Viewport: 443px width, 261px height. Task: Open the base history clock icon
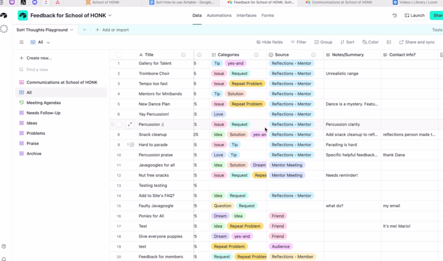coord(395,16)
